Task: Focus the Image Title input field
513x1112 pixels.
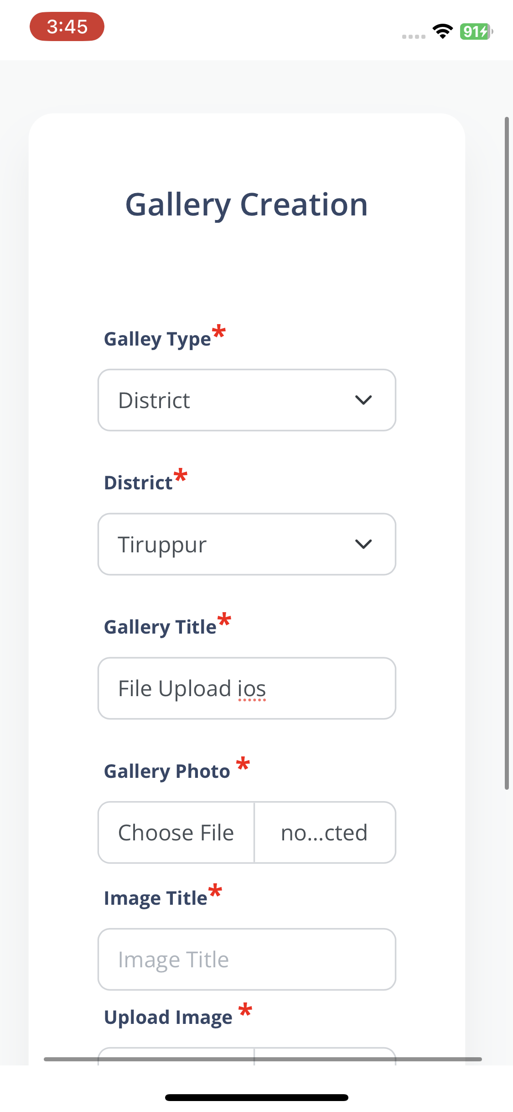Action: coord(247,959)
